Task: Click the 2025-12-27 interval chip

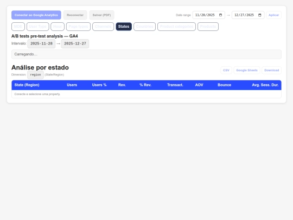Action: coord(75,43)
